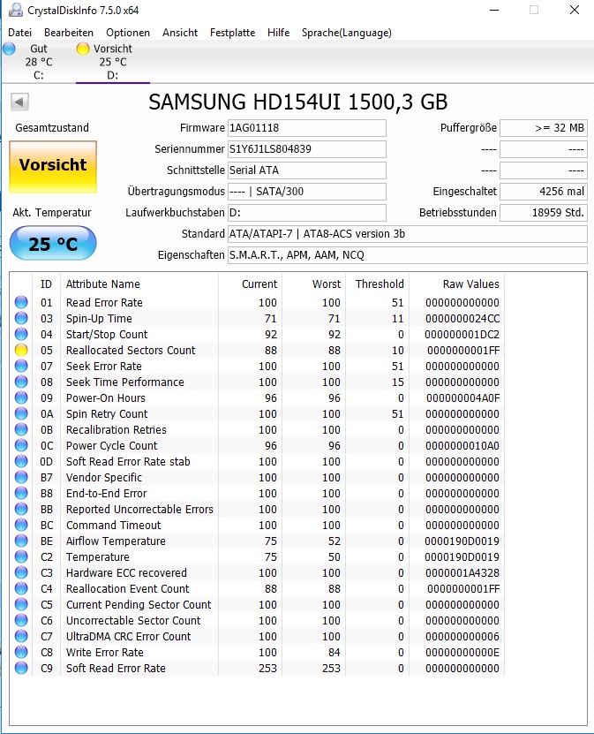Viewport: 594px width, 734px height.
Task: Select the Temperature C2 attribute row
Action: [x=257, y=556]
